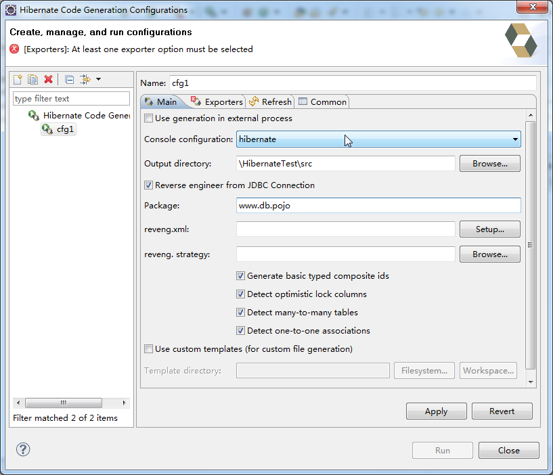Click the type filter text field
Viewport: 553px width, 475px height.
[71, 98]
